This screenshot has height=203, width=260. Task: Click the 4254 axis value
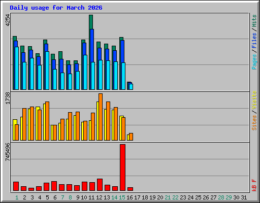8,20
